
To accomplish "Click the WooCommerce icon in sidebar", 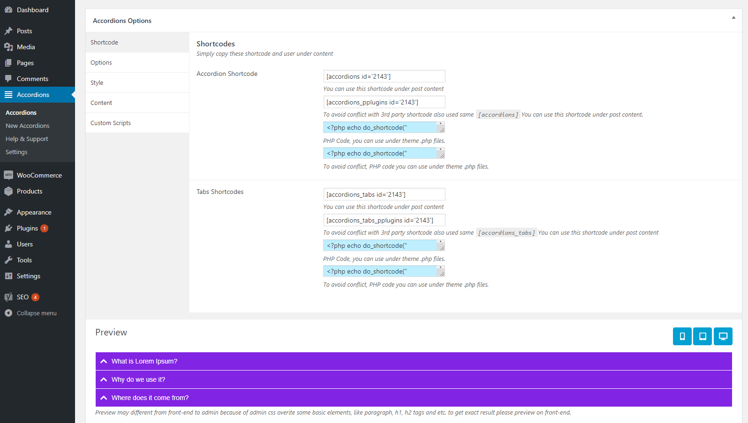I will pyautogui.click(x=8, y=175).
